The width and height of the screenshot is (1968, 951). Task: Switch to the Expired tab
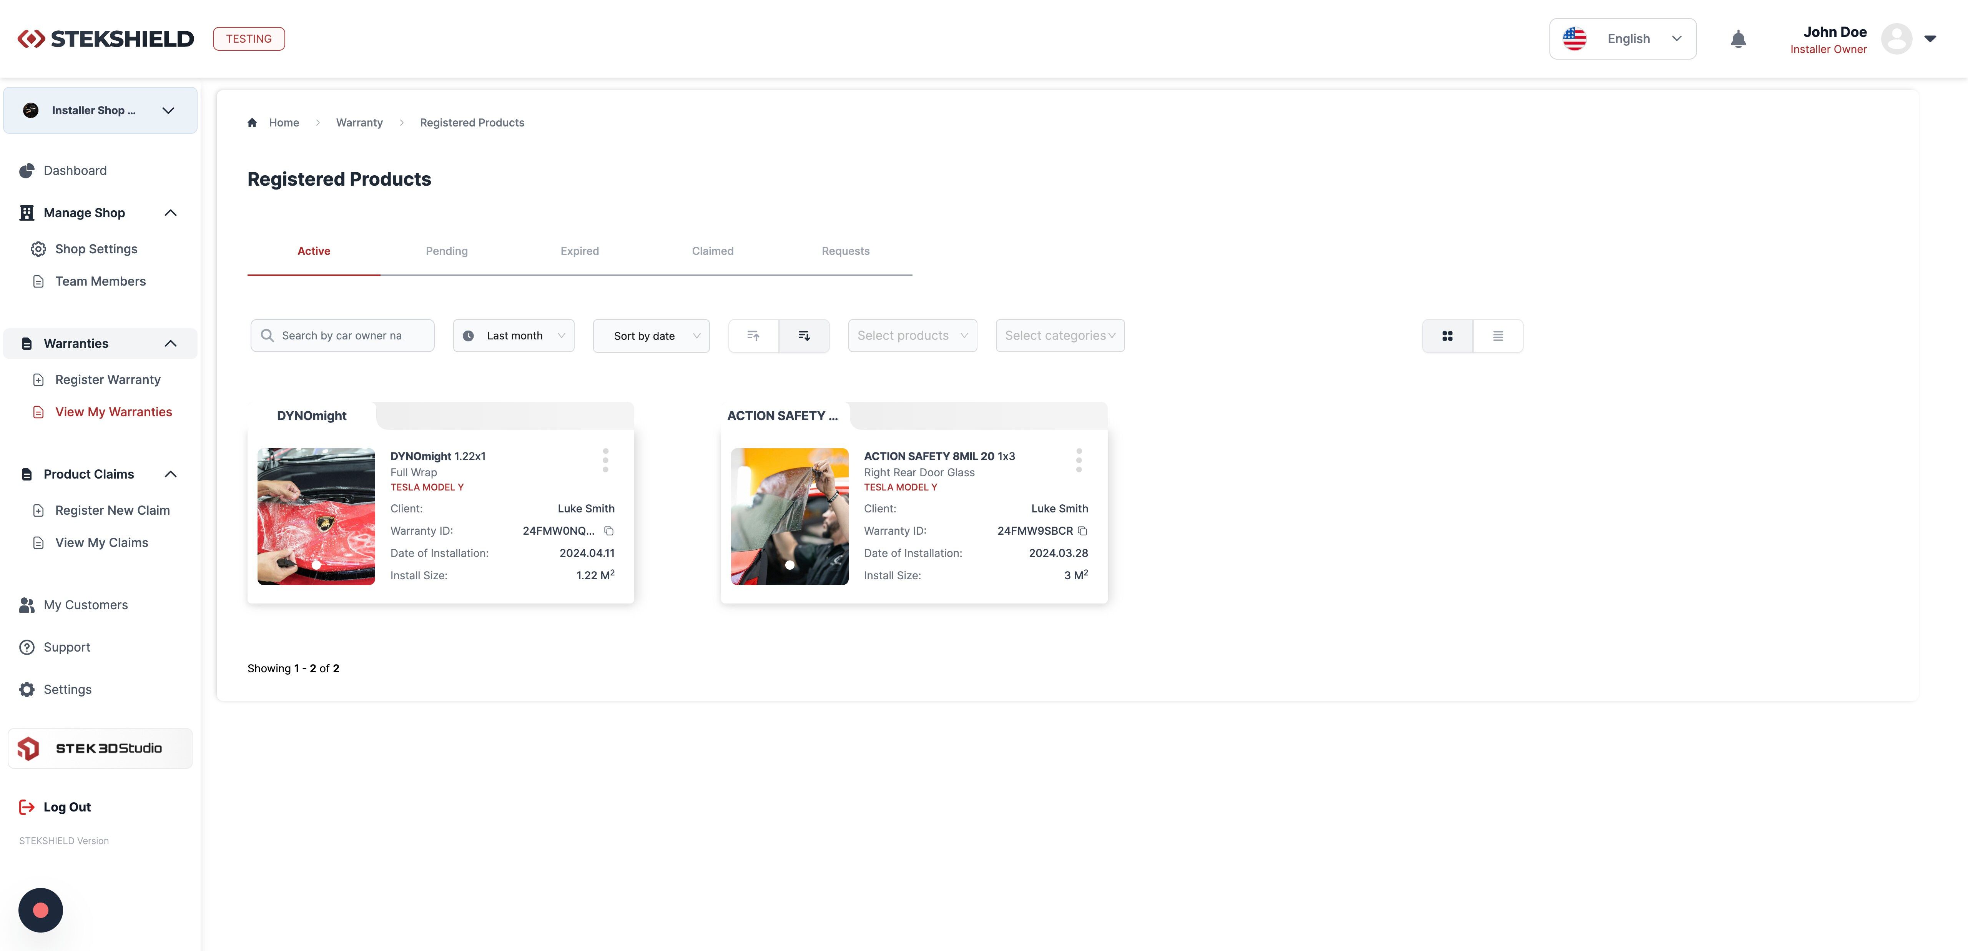click(x=580, y=251)
